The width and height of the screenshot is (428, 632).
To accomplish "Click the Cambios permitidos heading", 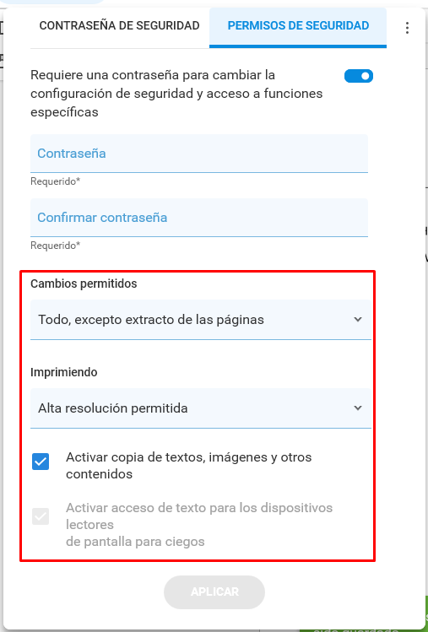I will 84,284.
